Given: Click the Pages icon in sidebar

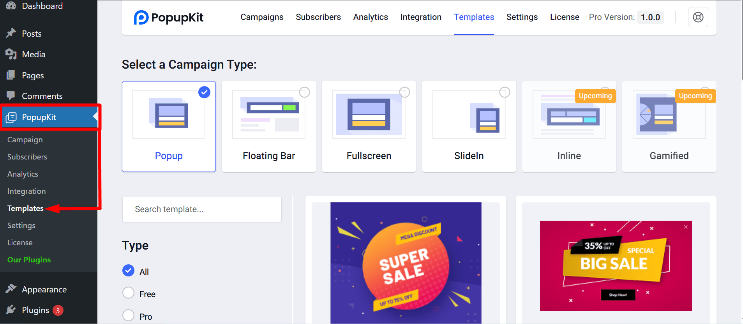Looking at the screenshot, I should pos(11,75).
